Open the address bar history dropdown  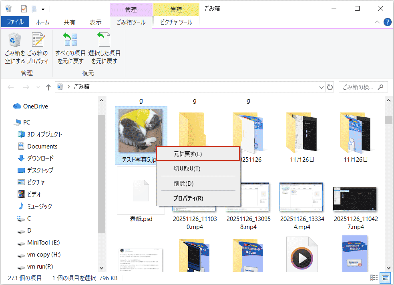(x=321, y=87)
